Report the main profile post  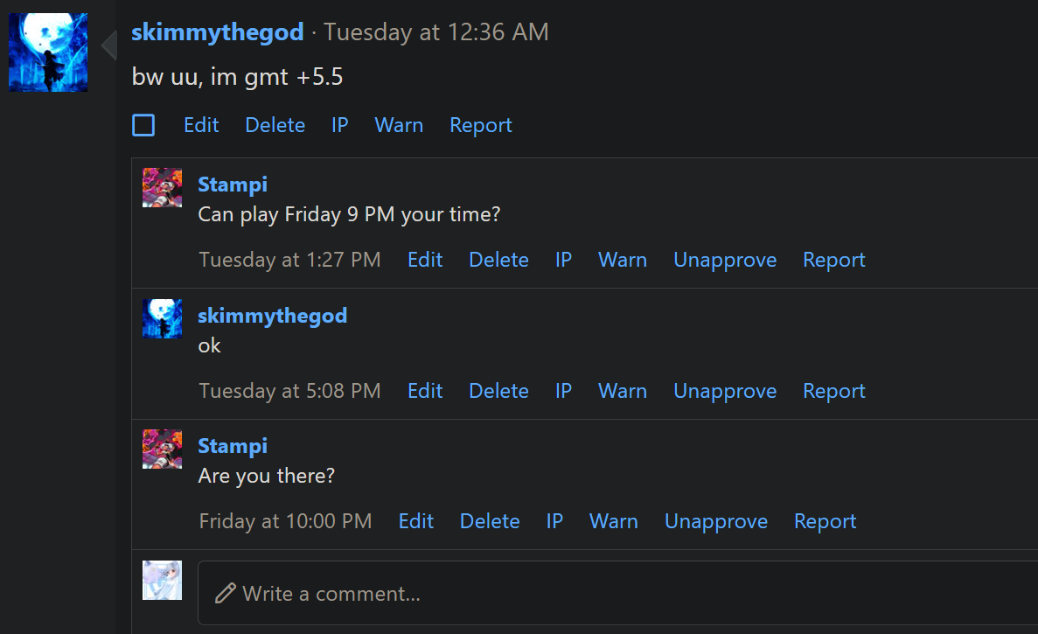tap(481, 125)
